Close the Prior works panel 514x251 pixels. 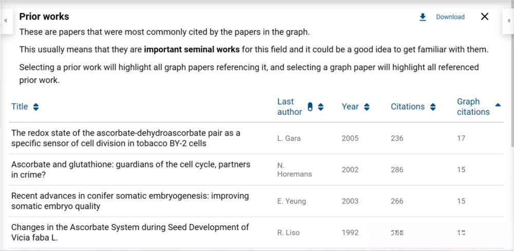(484, 17)
